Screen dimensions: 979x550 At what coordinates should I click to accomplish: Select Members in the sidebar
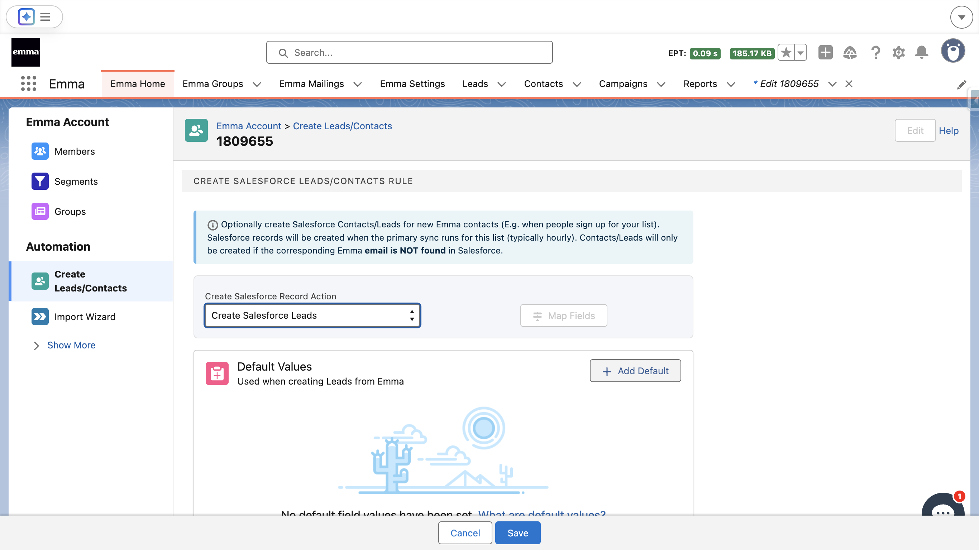pos(91,151)
